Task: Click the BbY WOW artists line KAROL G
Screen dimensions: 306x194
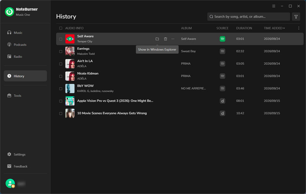Action: tap(95, 91)
